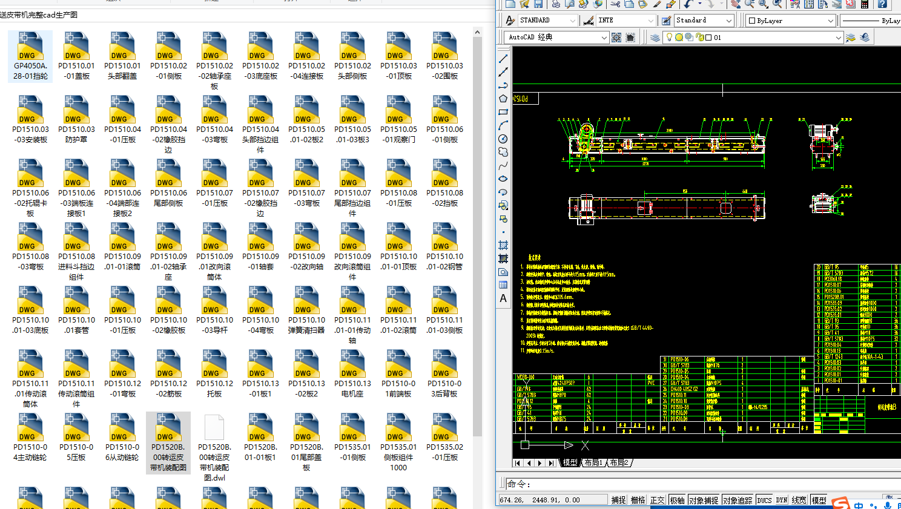The height and width of the screenshot is (509, 901).
Task: Click the Multiline Text 'A' tool
Action: pyautogui.click(x=503, y=298)
